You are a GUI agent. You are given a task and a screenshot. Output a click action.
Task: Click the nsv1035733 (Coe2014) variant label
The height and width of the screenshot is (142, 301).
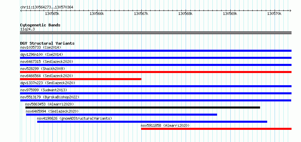click(41, 47)
